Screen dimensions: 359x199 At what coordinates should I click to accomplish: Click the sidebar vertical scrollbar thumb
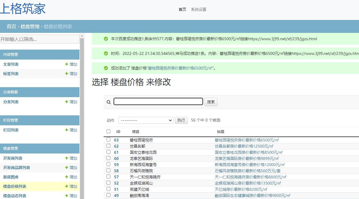82,119
